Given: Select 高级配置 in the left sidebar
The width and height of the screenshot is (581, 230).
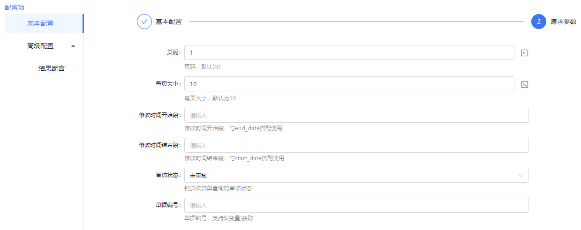Looking at the screenshot, I should pos(40,46).
